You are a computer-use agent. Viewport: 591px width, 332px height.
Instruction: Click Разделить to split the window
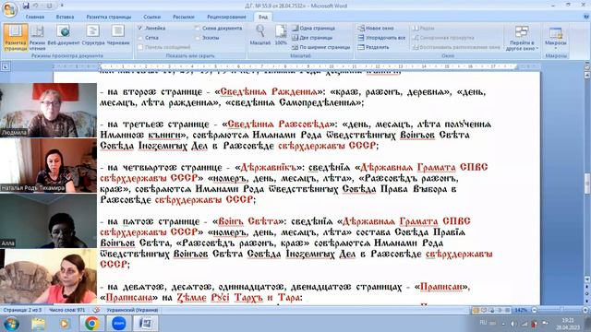coord(373,47)
